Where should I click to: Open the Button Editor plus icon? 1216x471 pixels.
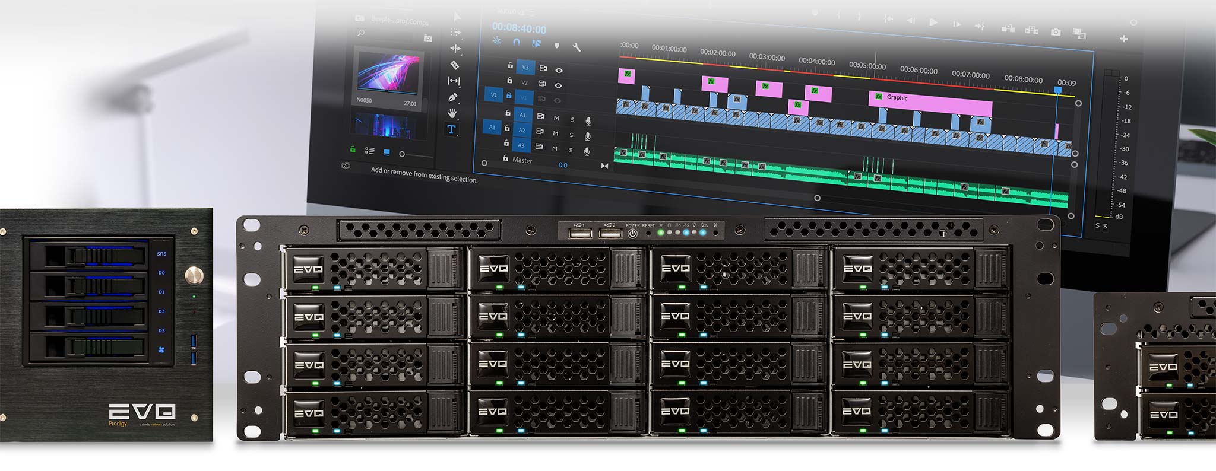click(x=1124, y=39)
